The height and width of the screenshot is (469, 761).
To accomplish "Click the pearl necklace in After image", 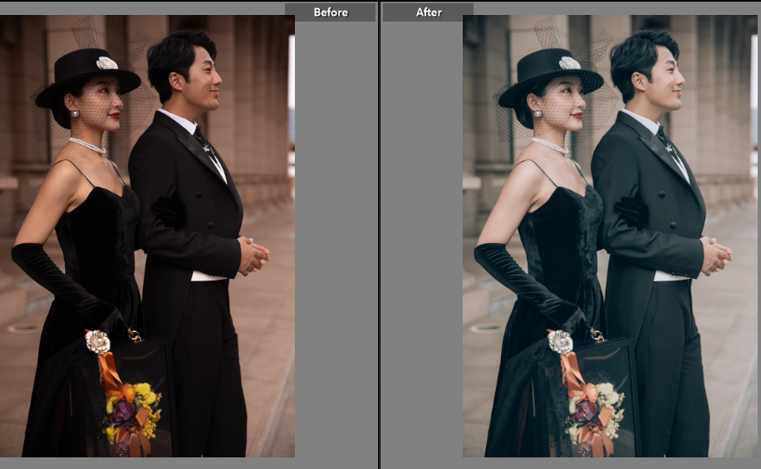I will click(x=549, y=146).
